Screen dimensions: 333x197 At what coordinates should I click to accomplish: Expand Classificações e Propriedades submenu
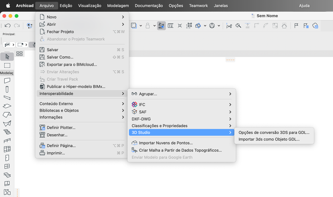tap(182, 126)
